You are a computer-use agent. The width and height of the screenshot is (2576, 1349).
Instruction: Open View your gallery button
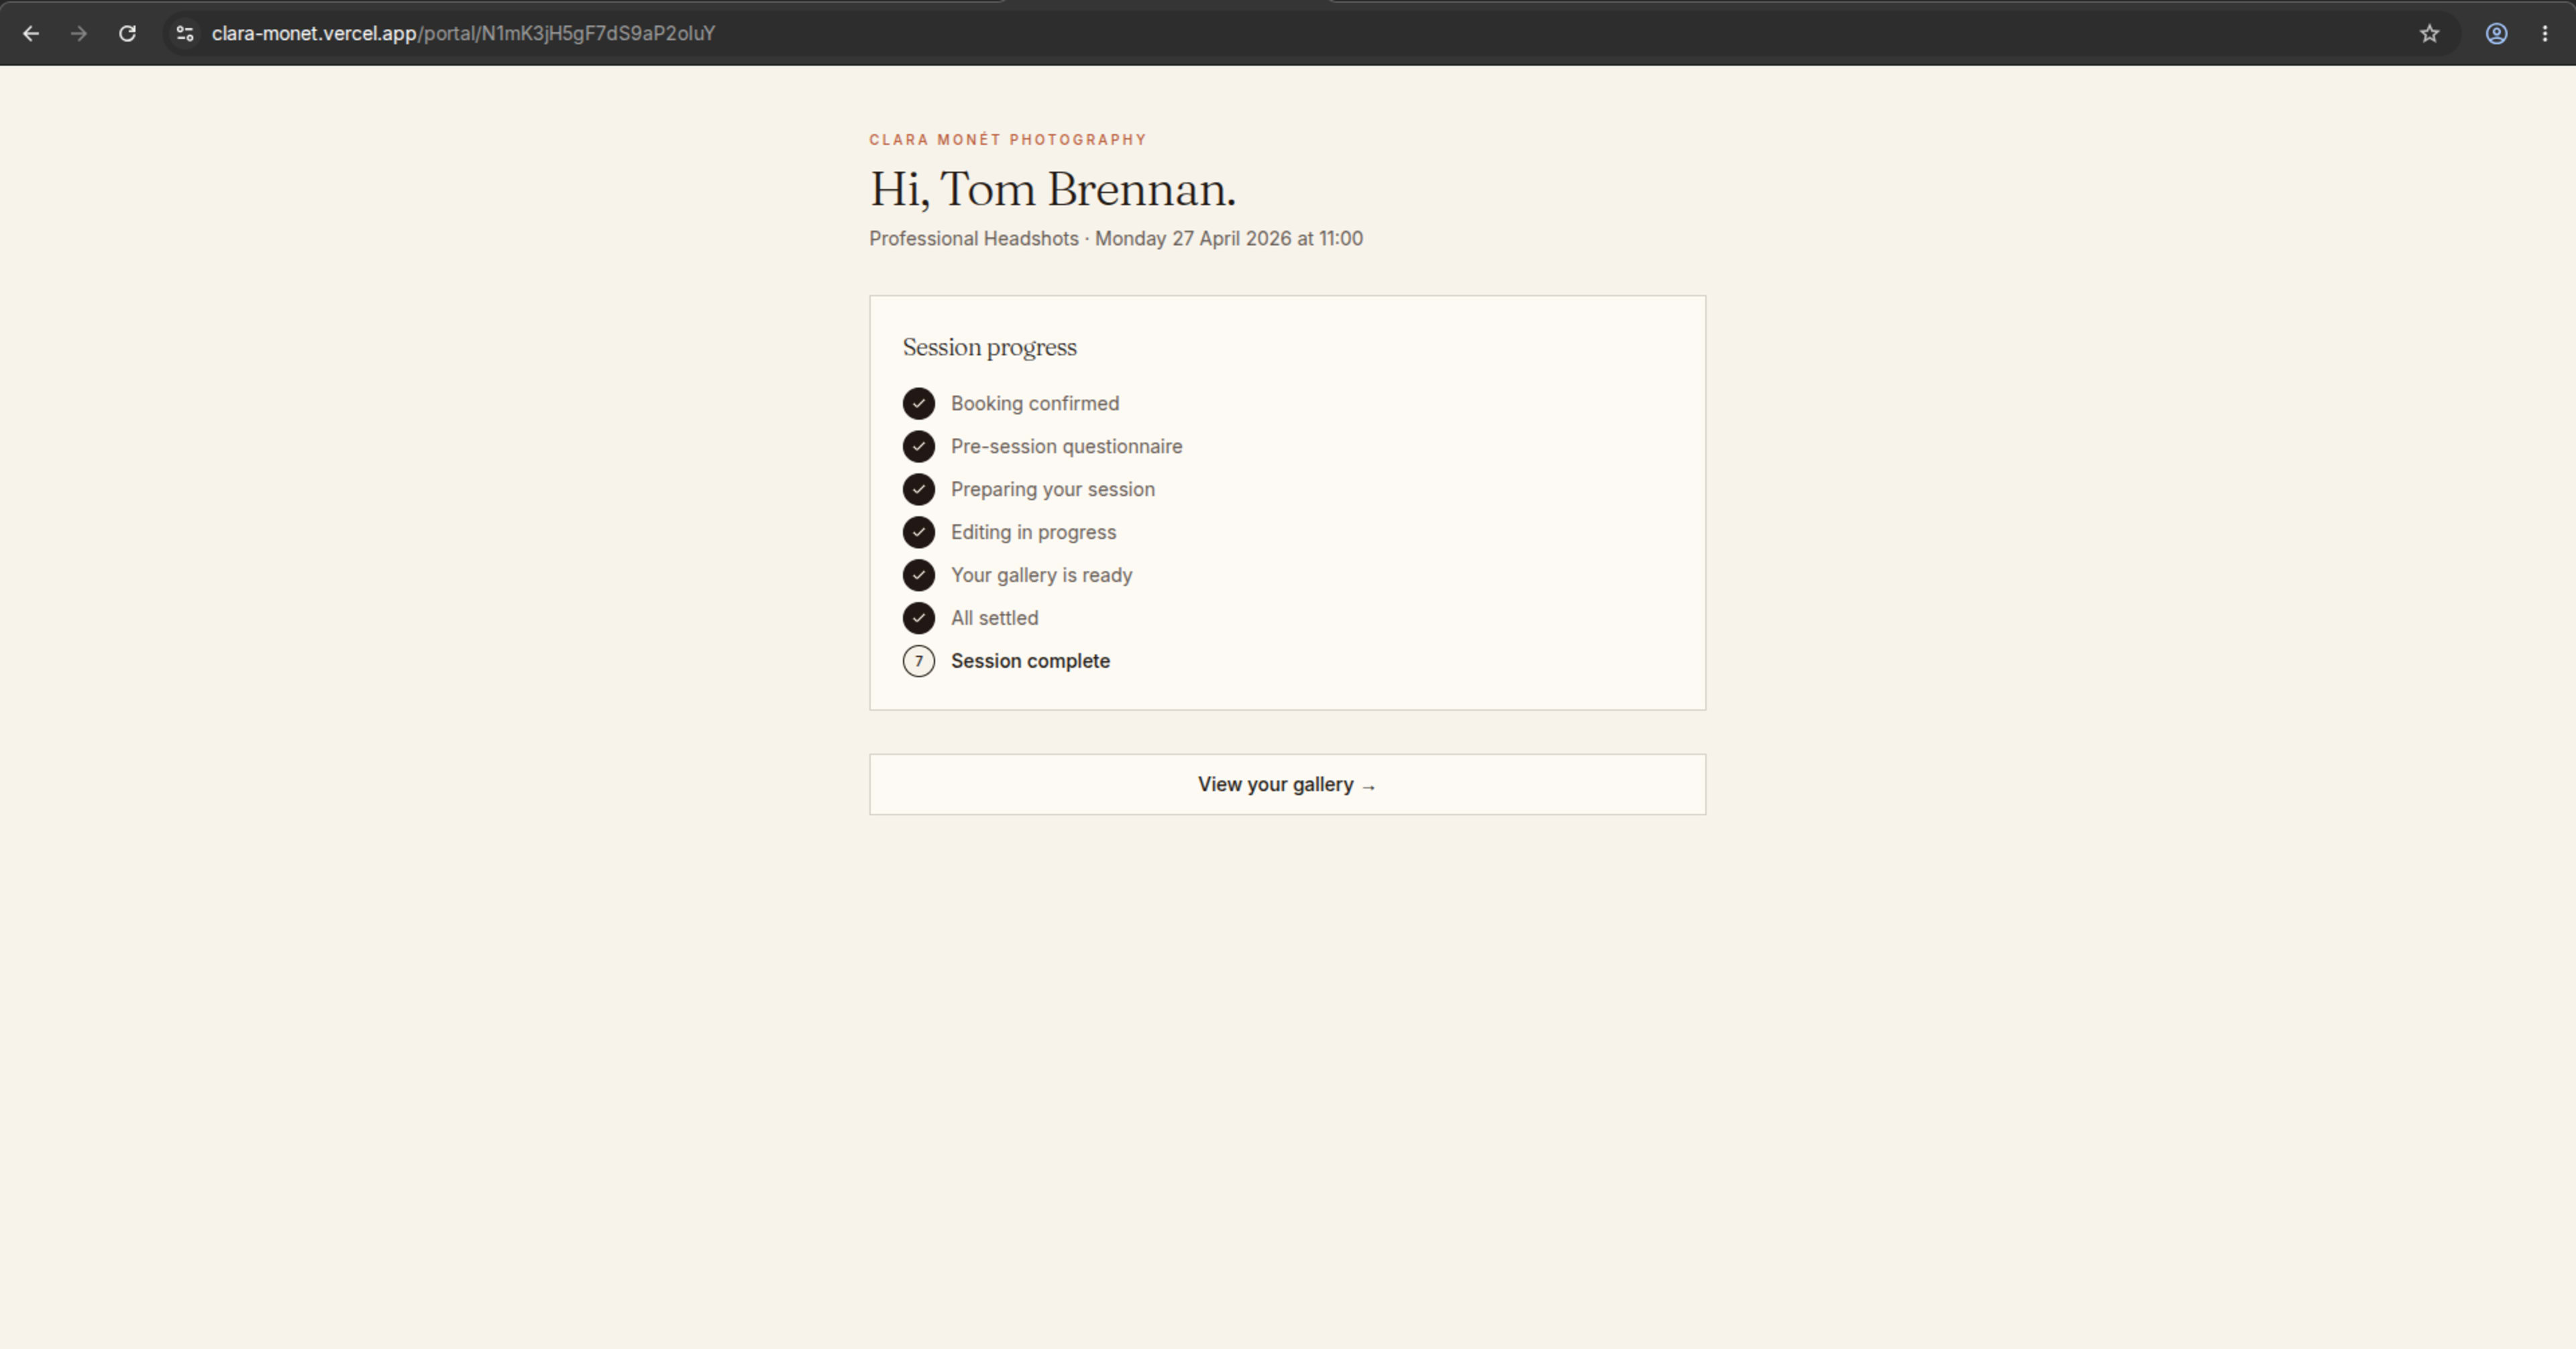pyautogui.click(x=1287, y=784)
